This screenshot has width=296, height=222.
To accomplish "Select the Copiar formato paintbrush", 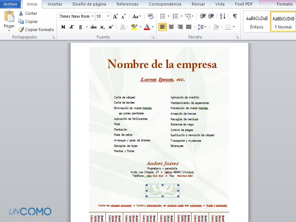I will [x=21, y=30].
